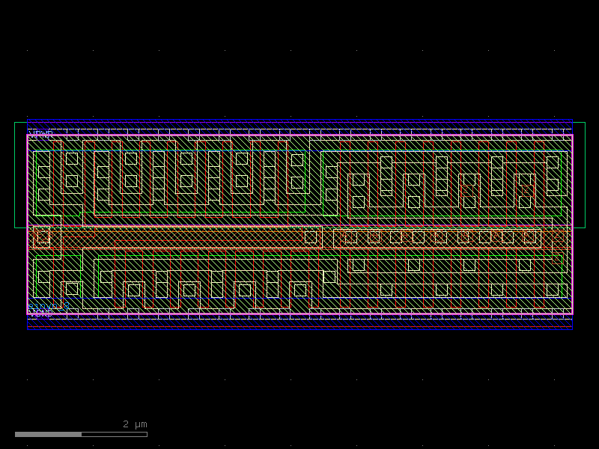The image size is (599, 449).
Task: Select the square contact in bottom-right corner
Action: click(x=553, y=289)
